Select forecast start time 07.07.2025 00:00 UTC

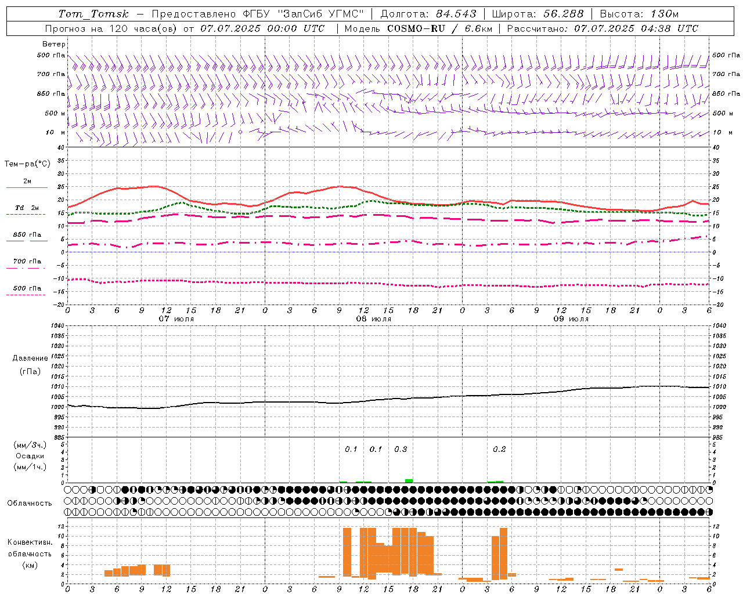pyautogui.click(x=262, y=28)
